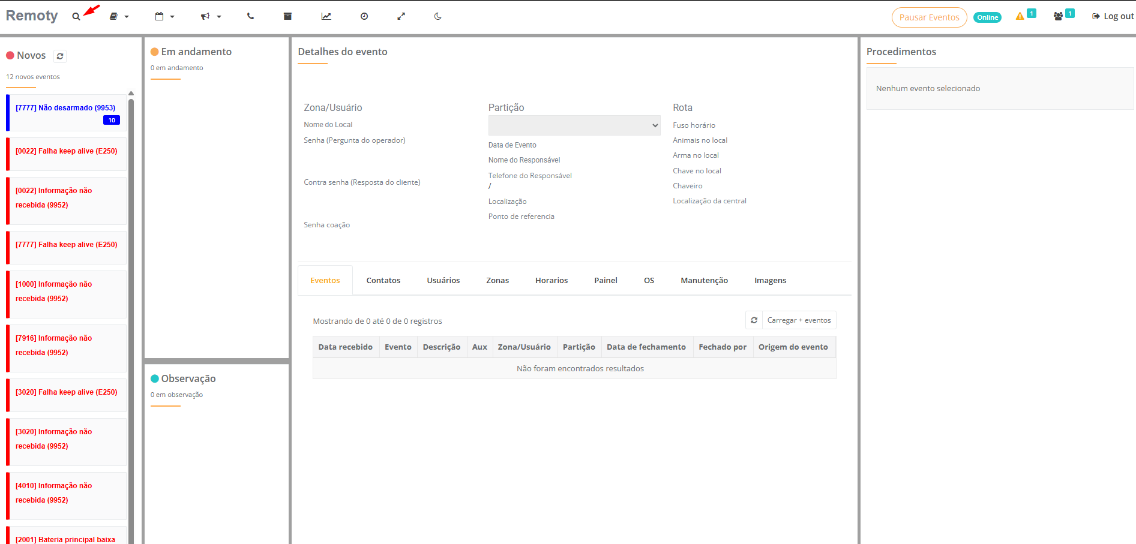The image size is (1136, 544).
Task: Refresh the Novos events list
Action: coord(60,56)
